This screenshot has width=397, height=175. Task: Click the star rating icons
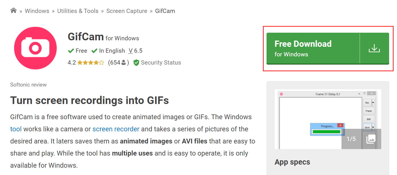tap(91, 63)
